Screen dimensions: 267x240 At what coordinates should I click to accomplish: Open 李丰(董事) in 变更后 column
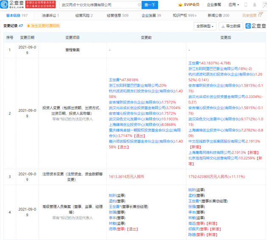point(197,212)
